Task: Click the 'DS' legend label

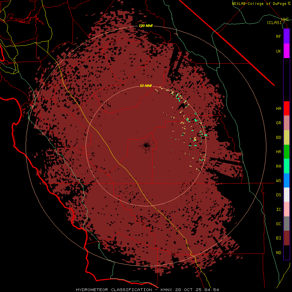Action: [278, 195]
